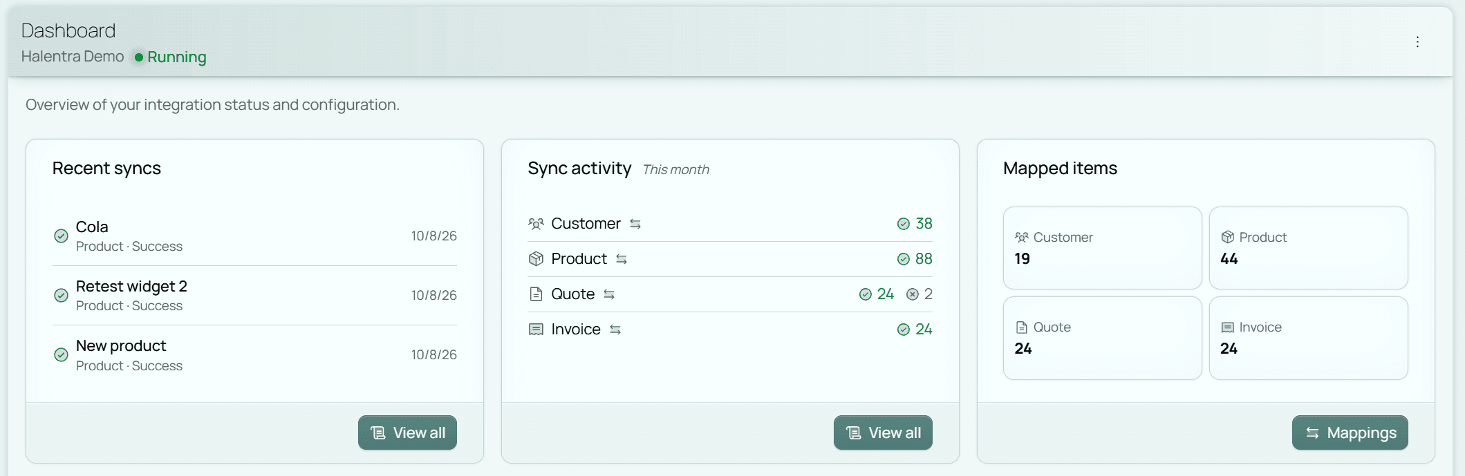Click the 10/8/26 date on New product row
Screen dimensions: 1465x476
point(434,355)
